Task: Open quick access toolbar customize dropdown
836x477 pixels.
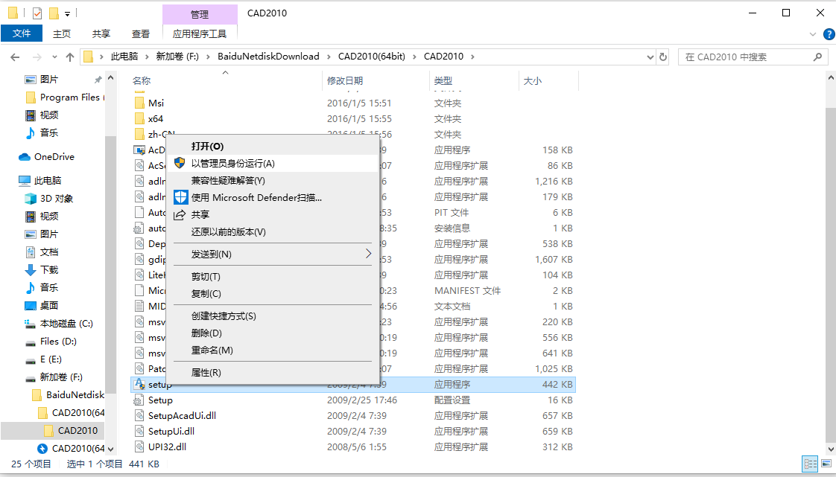Action: [67, 13]
